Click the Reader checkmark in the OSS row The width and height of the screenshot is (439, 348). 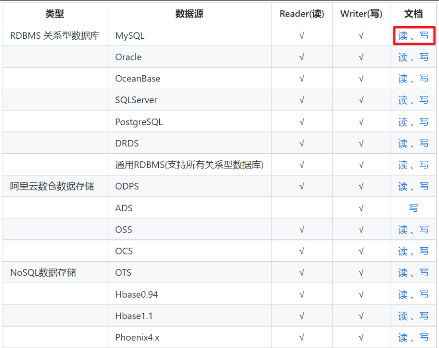(x=302, y=230)
